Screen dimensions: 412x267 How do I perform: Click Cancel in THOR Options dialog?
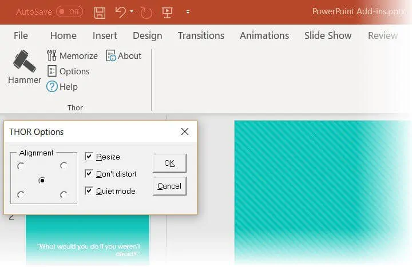(x=169, y=186)
